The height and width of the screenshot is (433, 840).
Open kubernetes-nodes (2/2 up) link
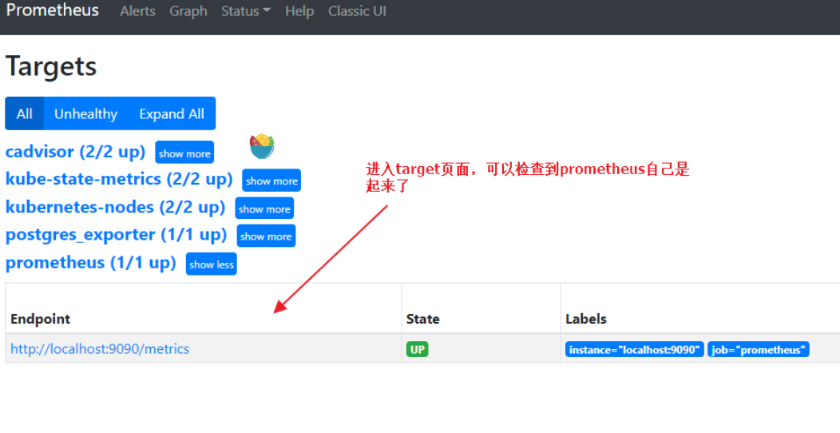(115, 208)
